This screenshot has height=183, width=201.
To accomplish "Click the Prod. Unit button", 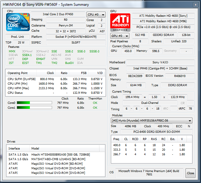I will [x=17, y=37].
